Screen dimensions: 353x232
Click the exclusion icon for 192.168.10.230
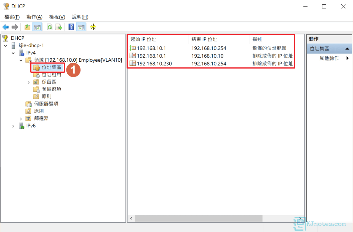click(133, 64)
